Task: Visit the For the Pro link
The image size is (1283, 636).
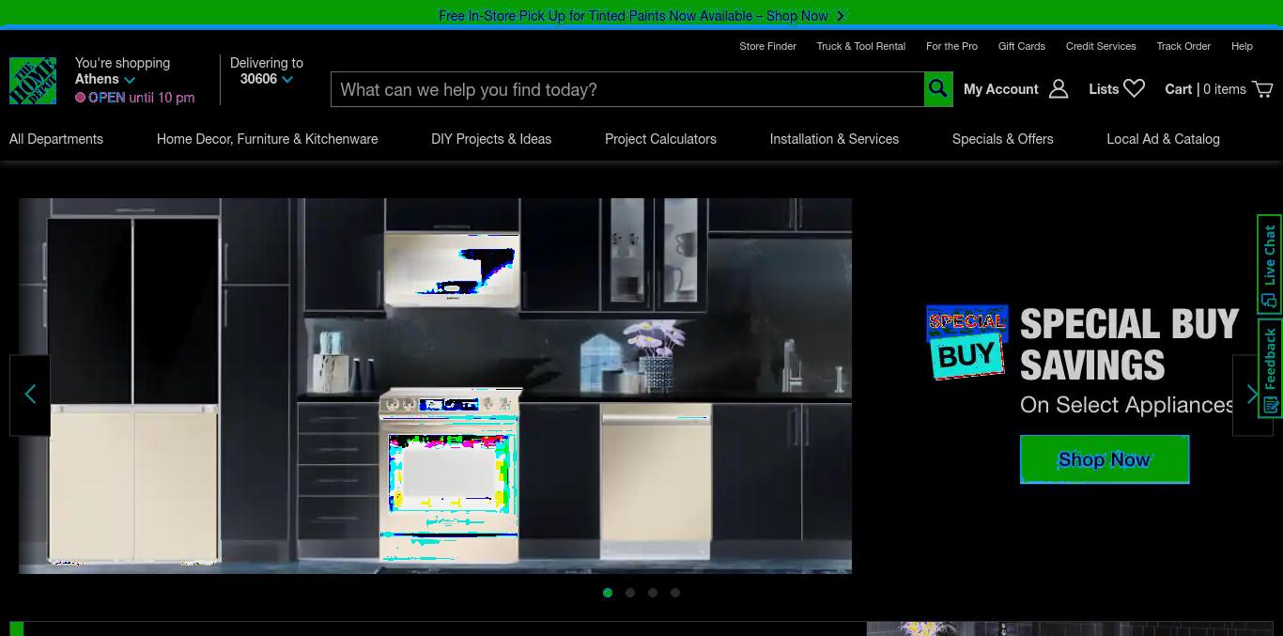Action: click(x=951, y=46)
